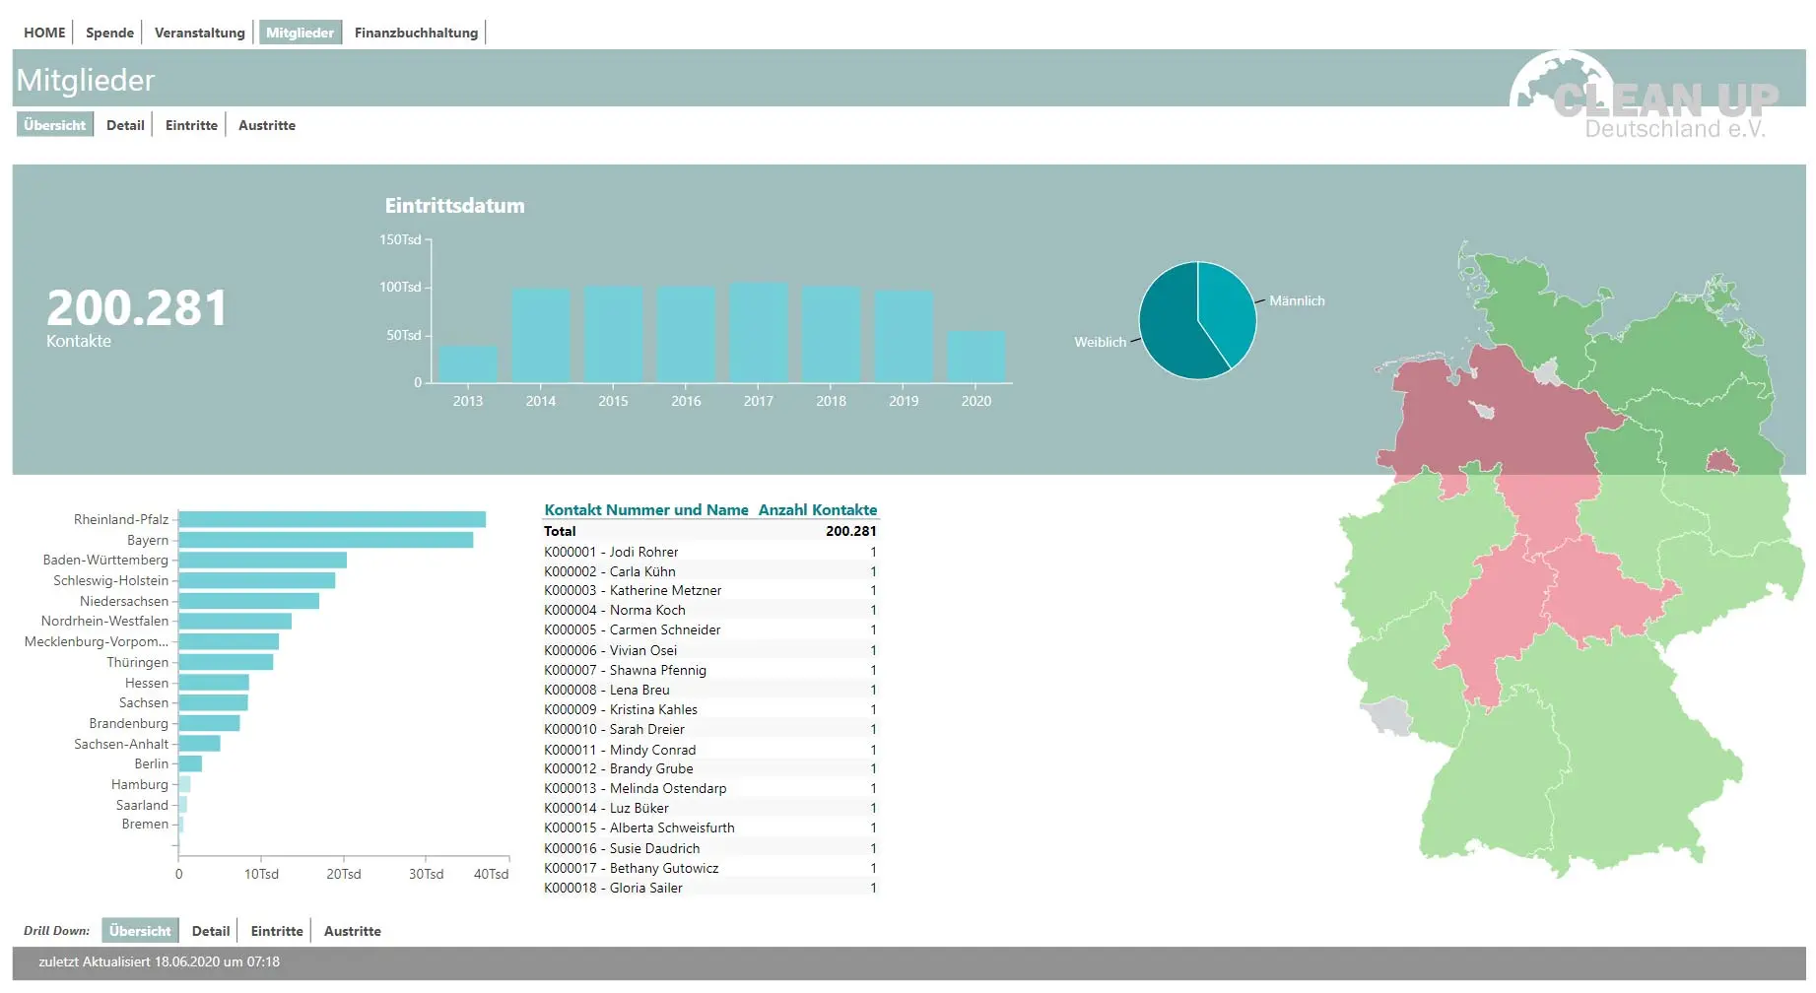The width and height of the screenshot is (1816, 993).
Task: Open top Detail sub-tab
Action: (x=125, y=125)
